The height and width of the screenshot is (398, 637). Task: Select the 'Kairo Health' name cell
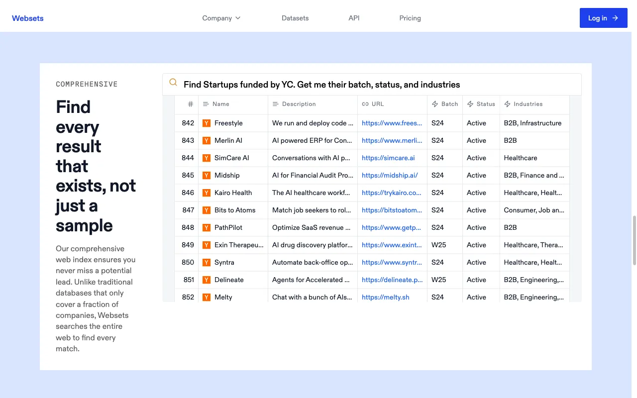pos(233,193)
